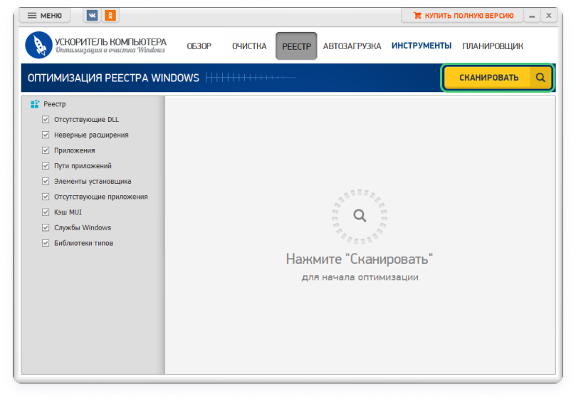The width and height of the screenshot is (576, 402).
Task: Open the ИНСТРУМЕНТЫ tab
Action: click(421, 46)
